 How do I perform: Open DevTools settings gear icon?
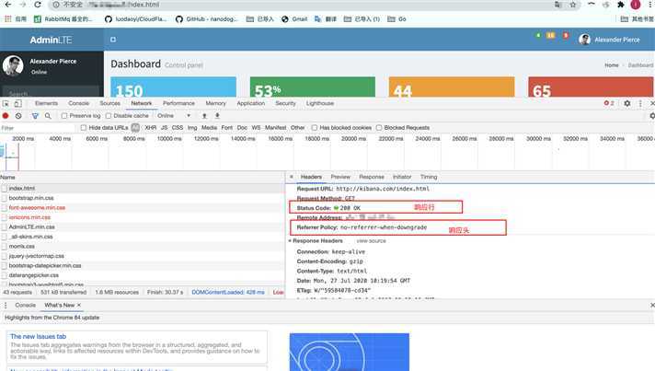[627, 103]
